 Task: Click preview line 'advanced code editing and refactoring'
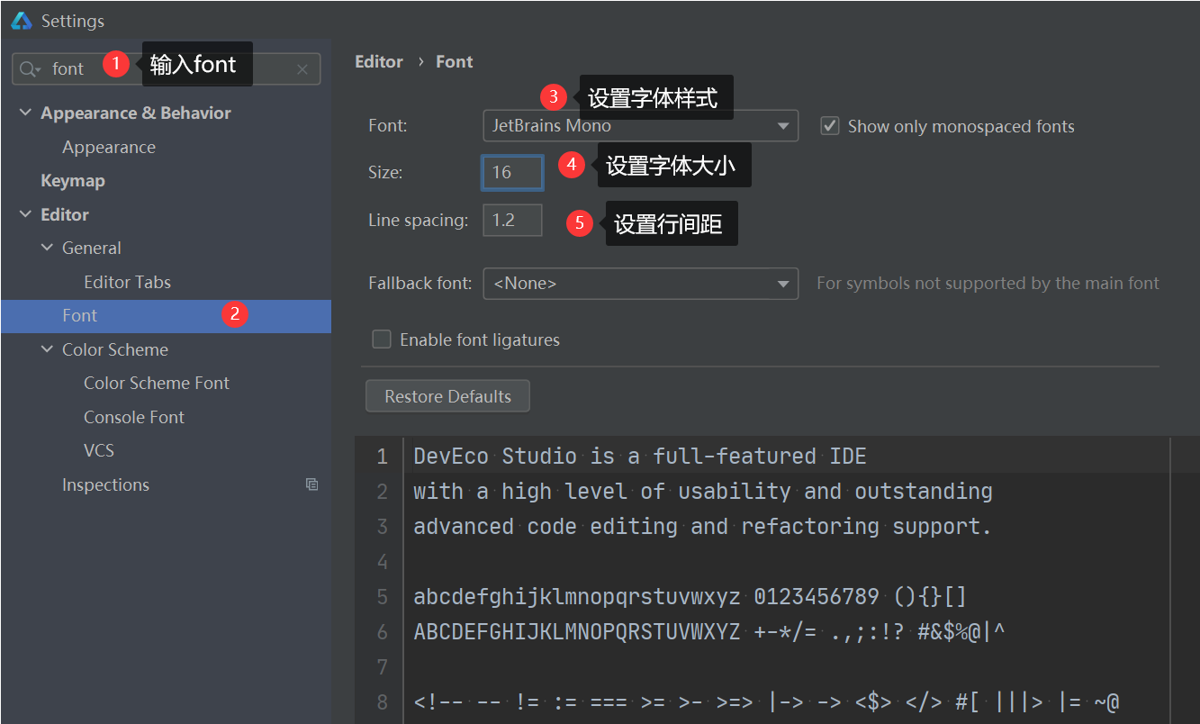(x=703, y=527)
